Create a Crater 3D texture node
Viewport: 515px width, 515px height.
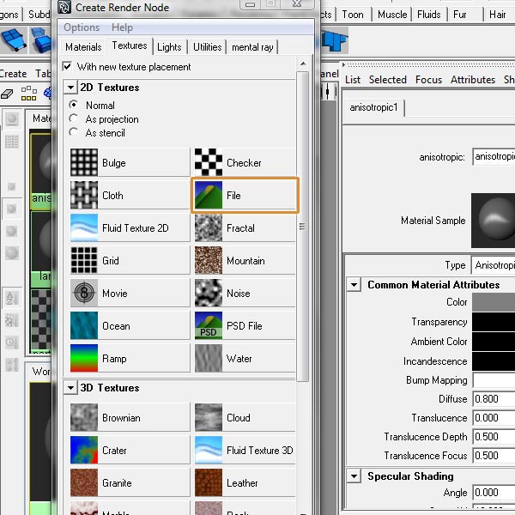[x=130, y=450]
